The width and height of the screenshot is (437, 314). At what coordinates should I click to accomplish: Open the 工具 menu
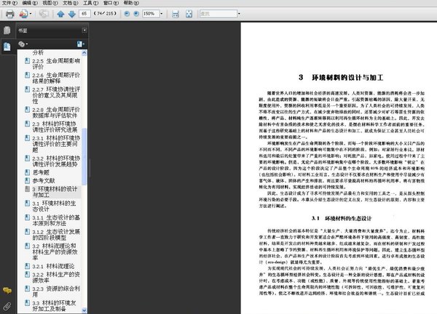coord(91,3)
